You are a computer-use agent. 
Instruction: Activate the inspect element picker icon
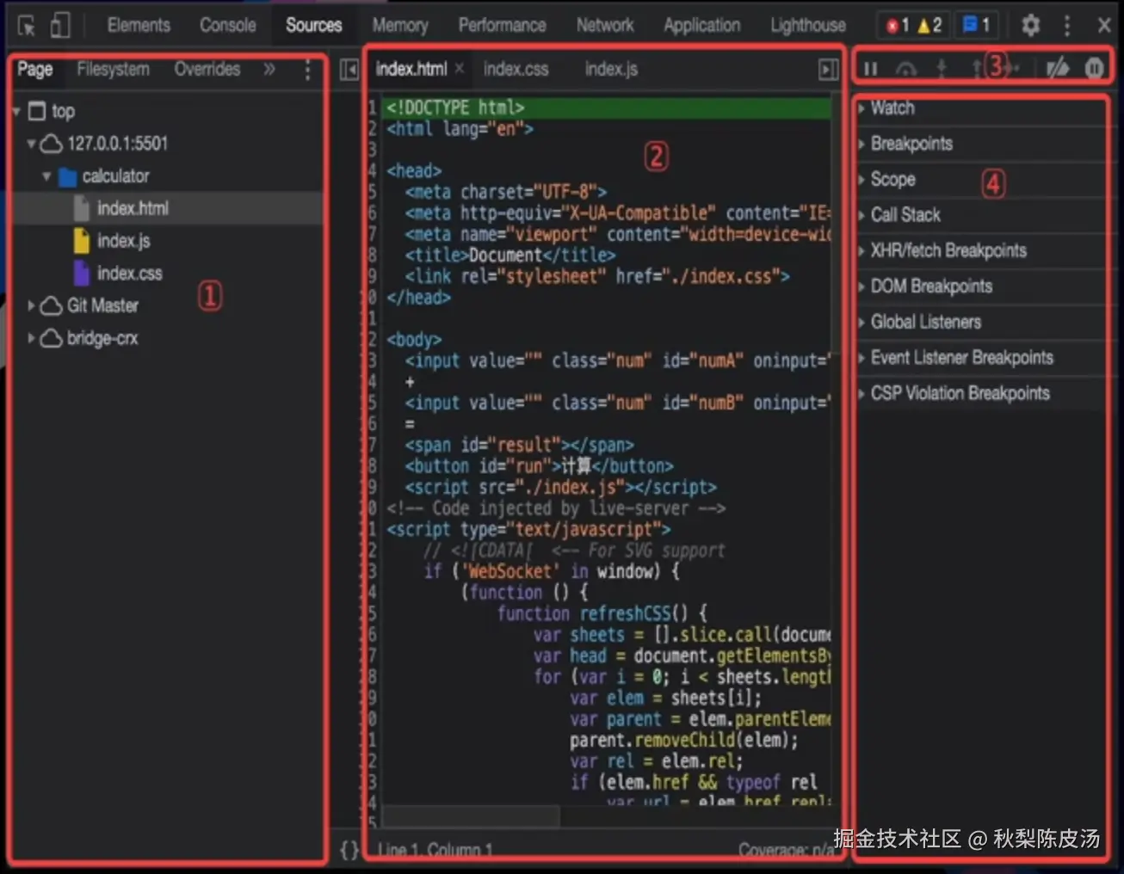coord(27,26)
